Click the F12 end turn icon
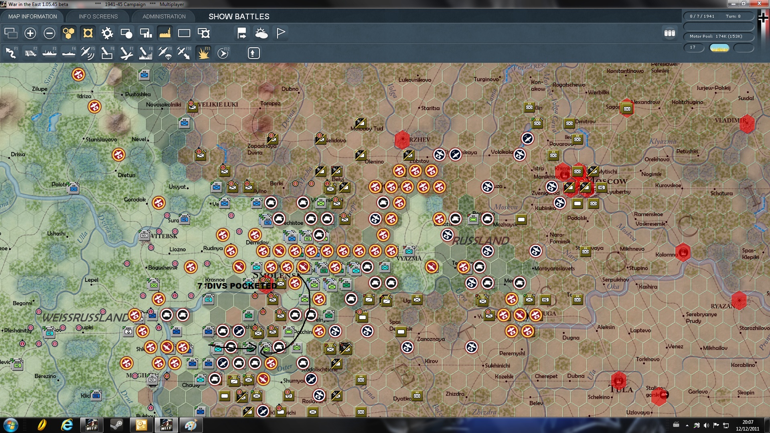770x433 pixels. coord(223,53)
